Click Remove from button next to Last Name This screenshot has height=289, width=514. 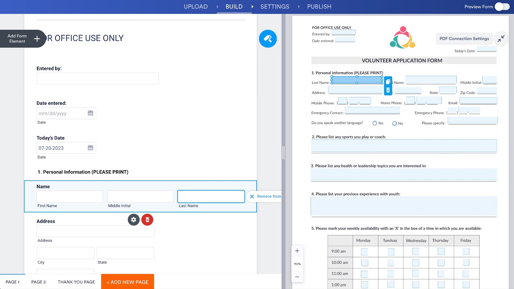pos(264,197)
